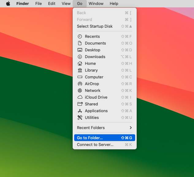Select the Computer label text

(x=94, y=77)
